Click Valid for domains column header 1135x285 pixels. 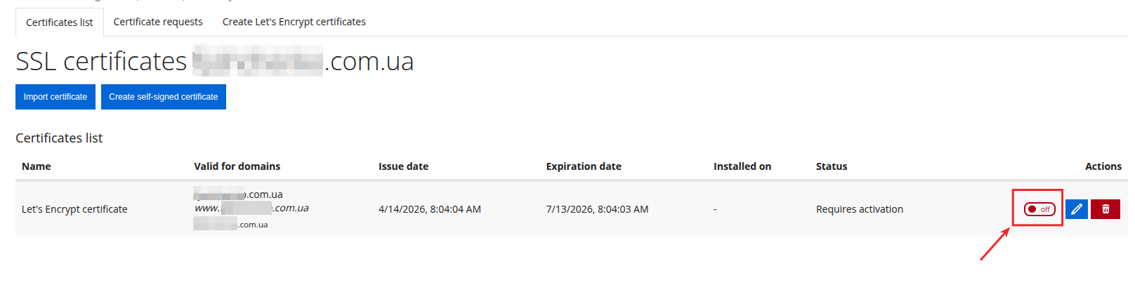click(237, 166)
